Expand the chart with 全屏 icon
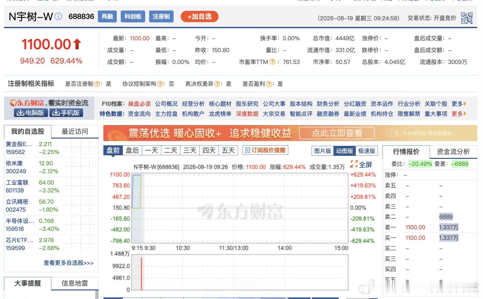The height and width of the screenshot is (299, 483). pyautogui.click(x=361, y=165)
